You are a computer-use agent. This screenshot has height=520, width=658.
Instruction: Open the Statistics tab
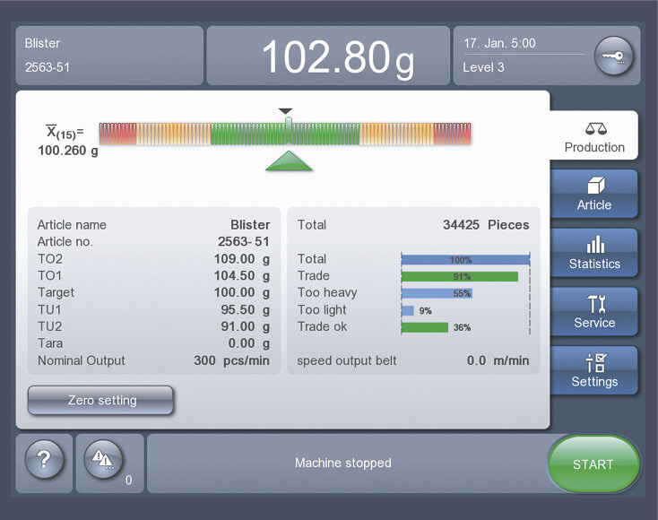[x=594, y=253]
